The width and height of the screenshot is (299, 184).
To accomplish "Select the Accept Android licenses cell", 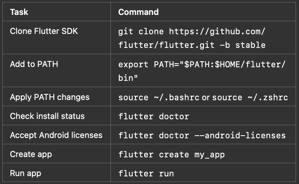I will (x=56, y=135).
